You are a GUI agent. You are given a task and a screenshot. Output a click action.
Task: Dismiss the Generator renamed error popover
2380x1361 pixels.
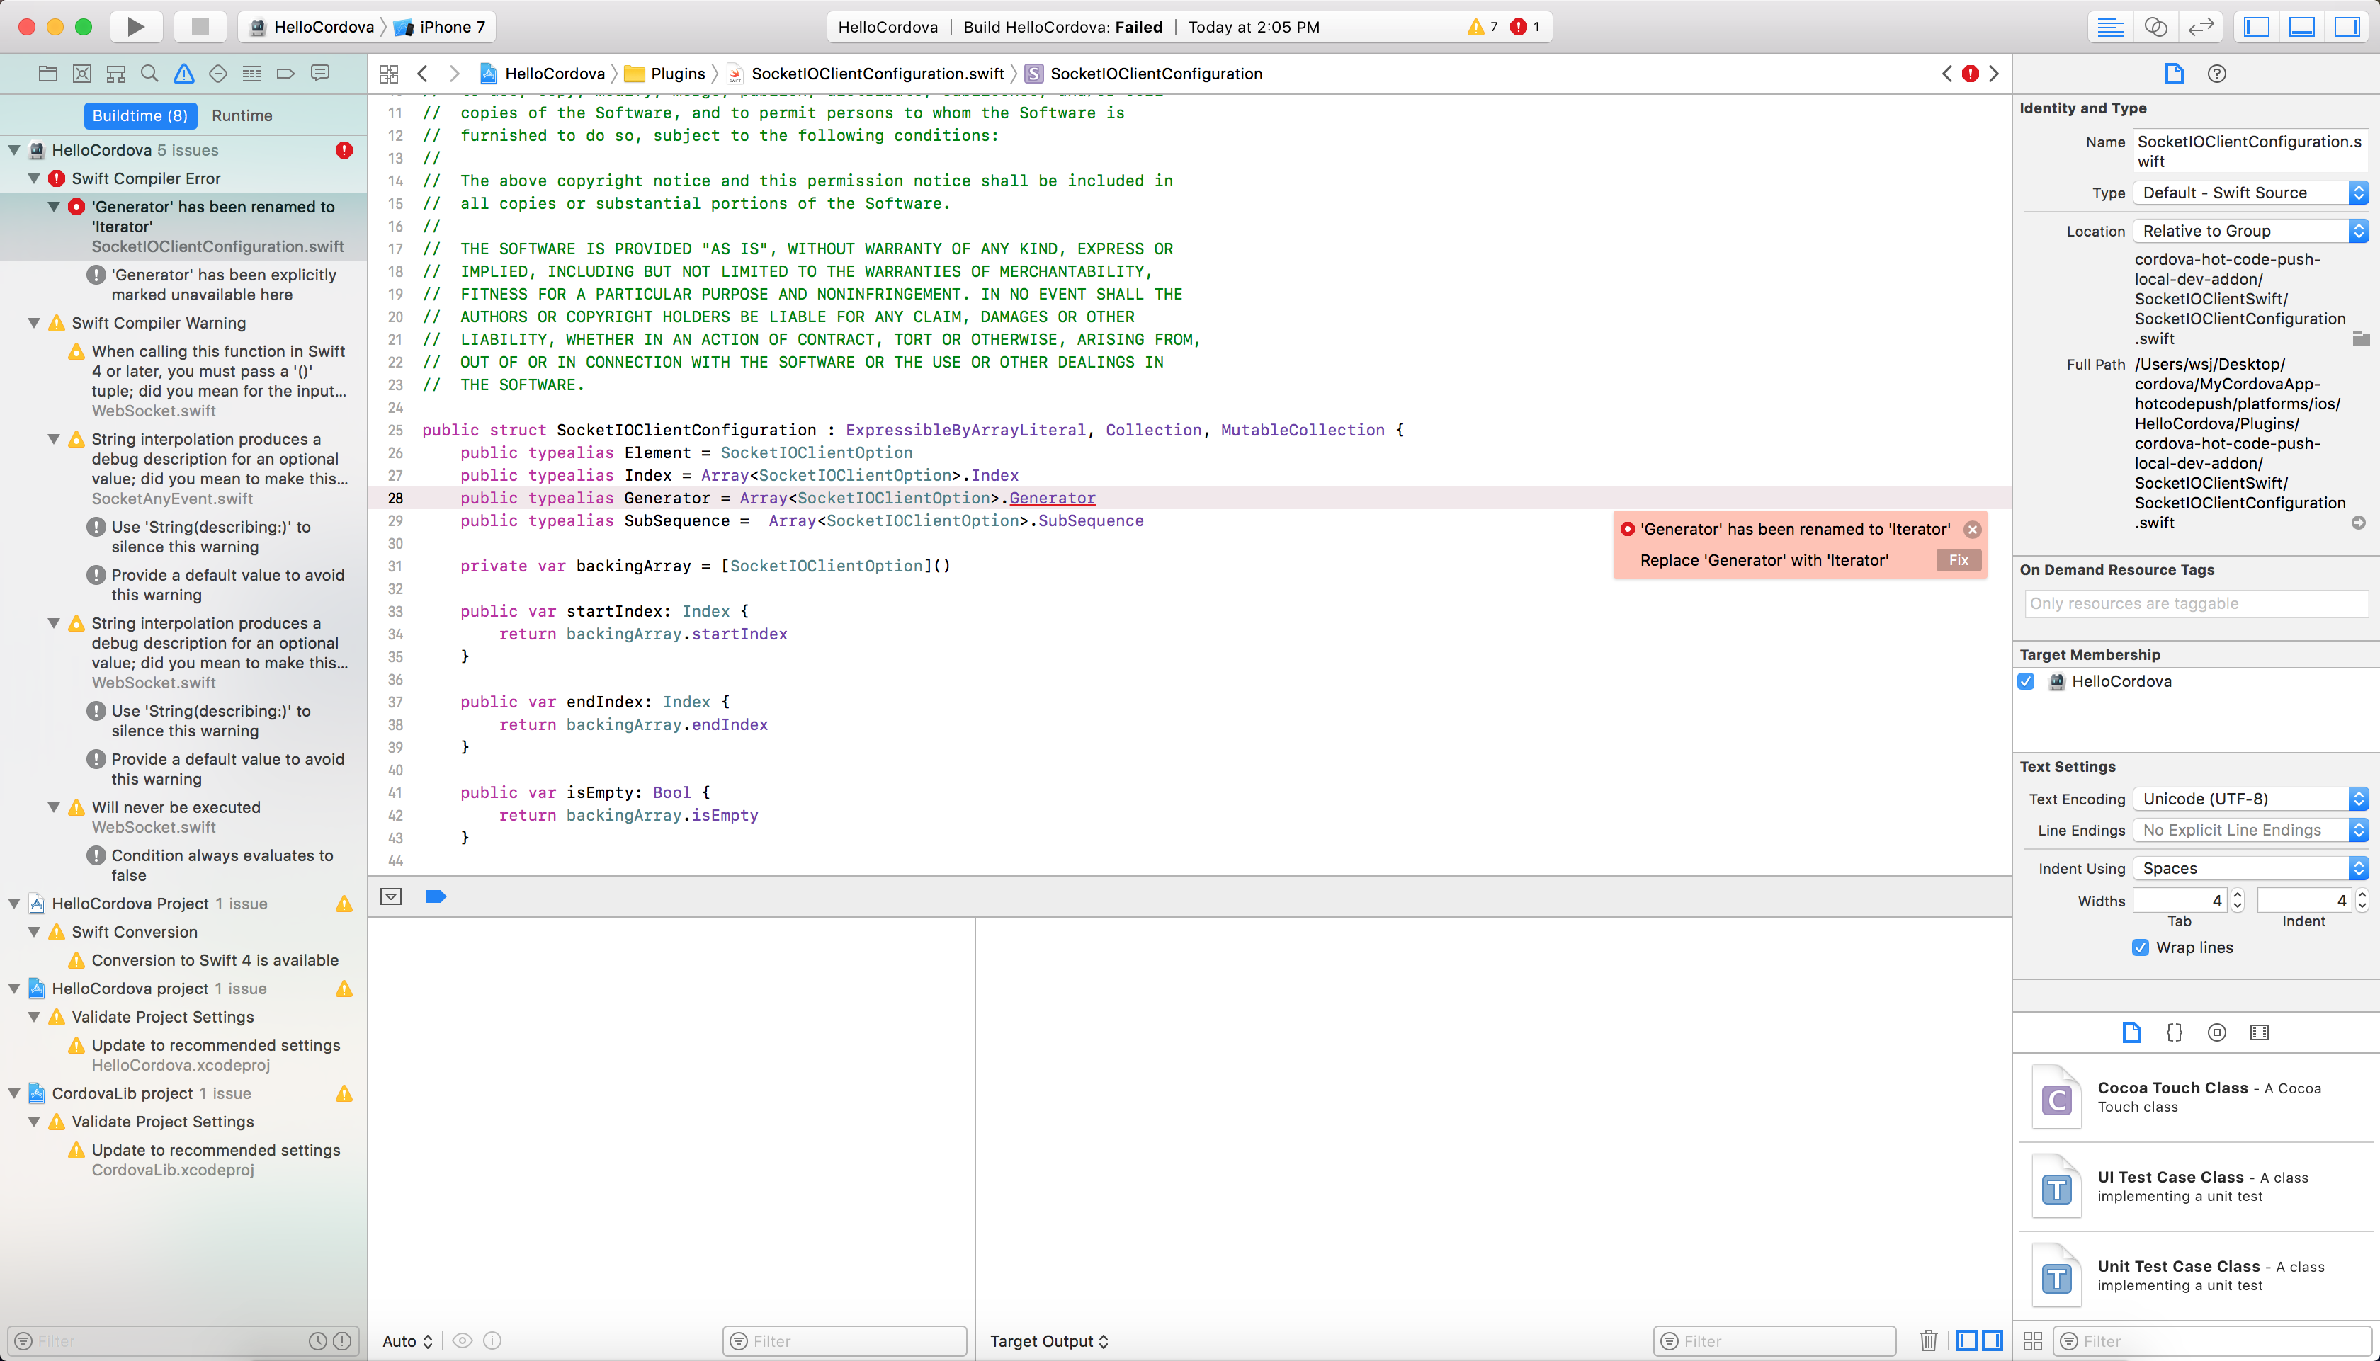1973,529
